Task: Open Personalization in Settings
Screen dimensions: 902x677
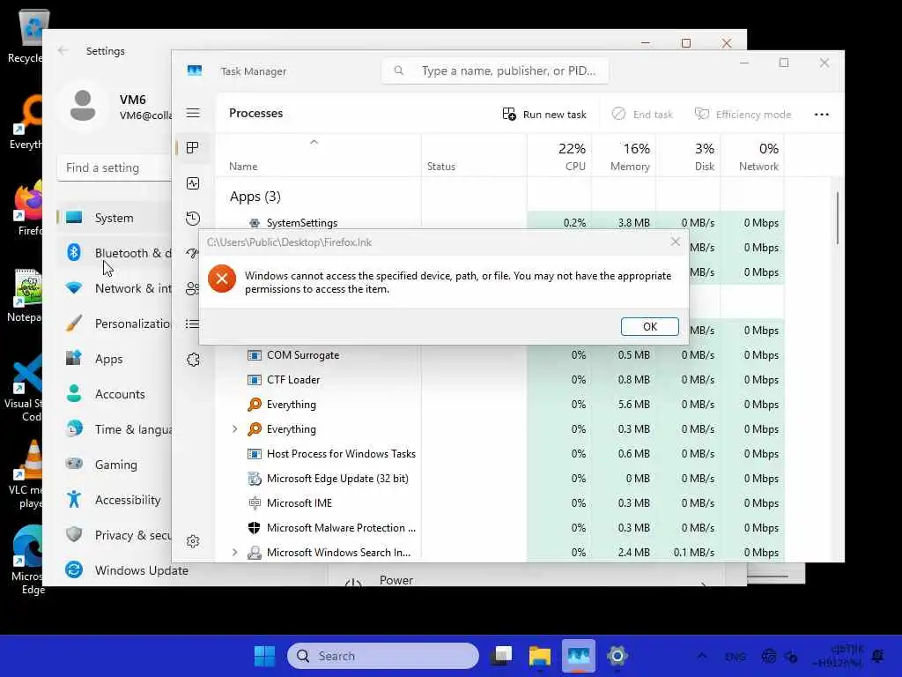Action: 114,324
